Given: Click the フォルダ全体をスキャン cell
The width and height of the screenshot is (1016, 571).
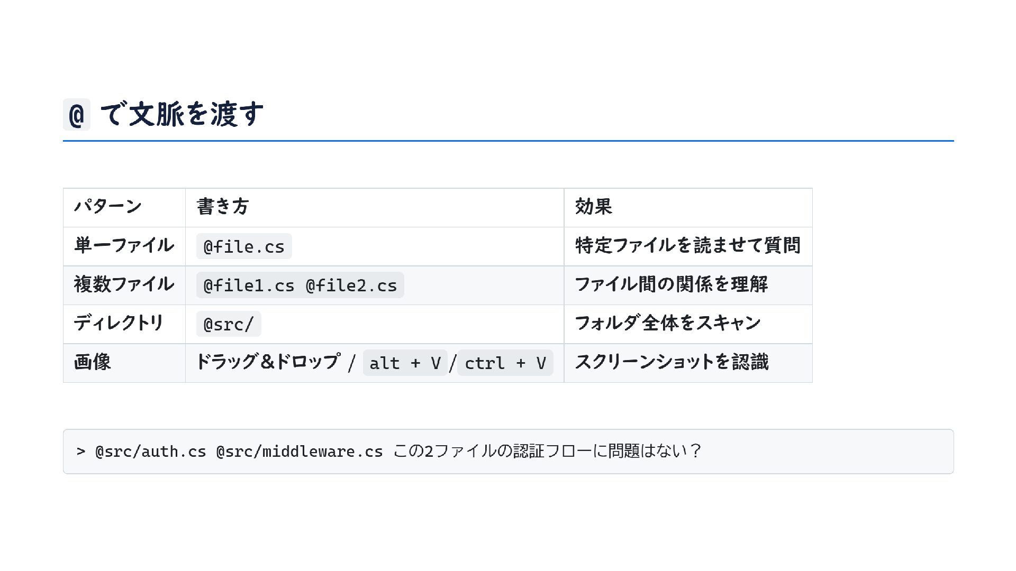Looking at the screenshot, I should pos(668,324).
